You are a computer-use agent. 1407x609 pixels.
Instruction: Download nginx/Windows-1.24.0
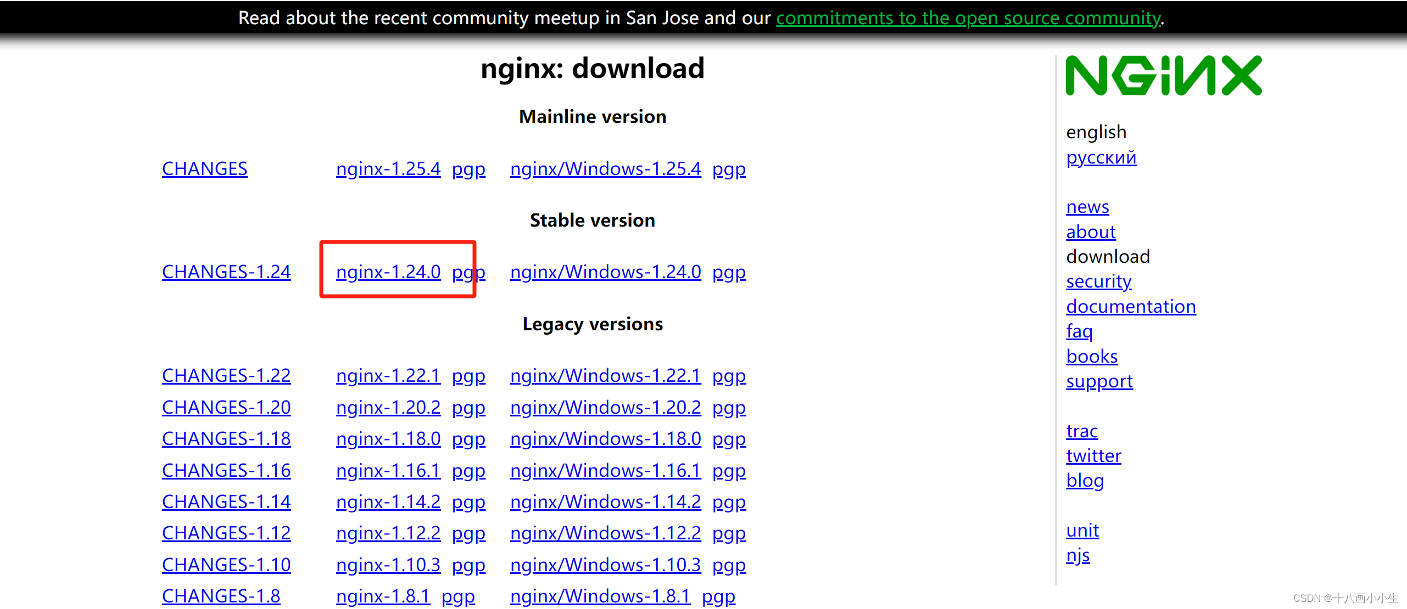(x=605, y=272)
